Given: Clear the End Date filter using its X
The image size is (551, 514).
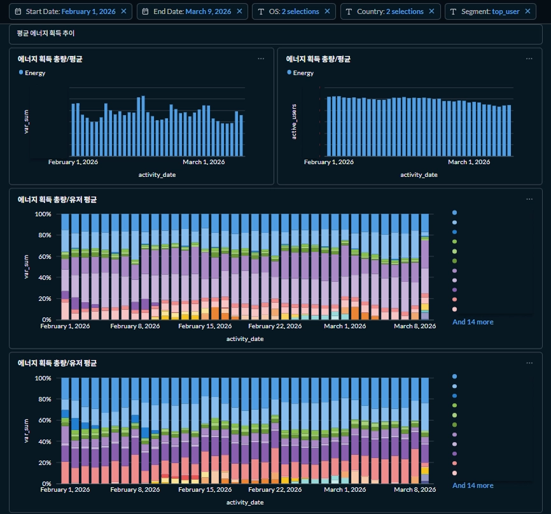Looking at the screenshot, I should click(239, 11).
